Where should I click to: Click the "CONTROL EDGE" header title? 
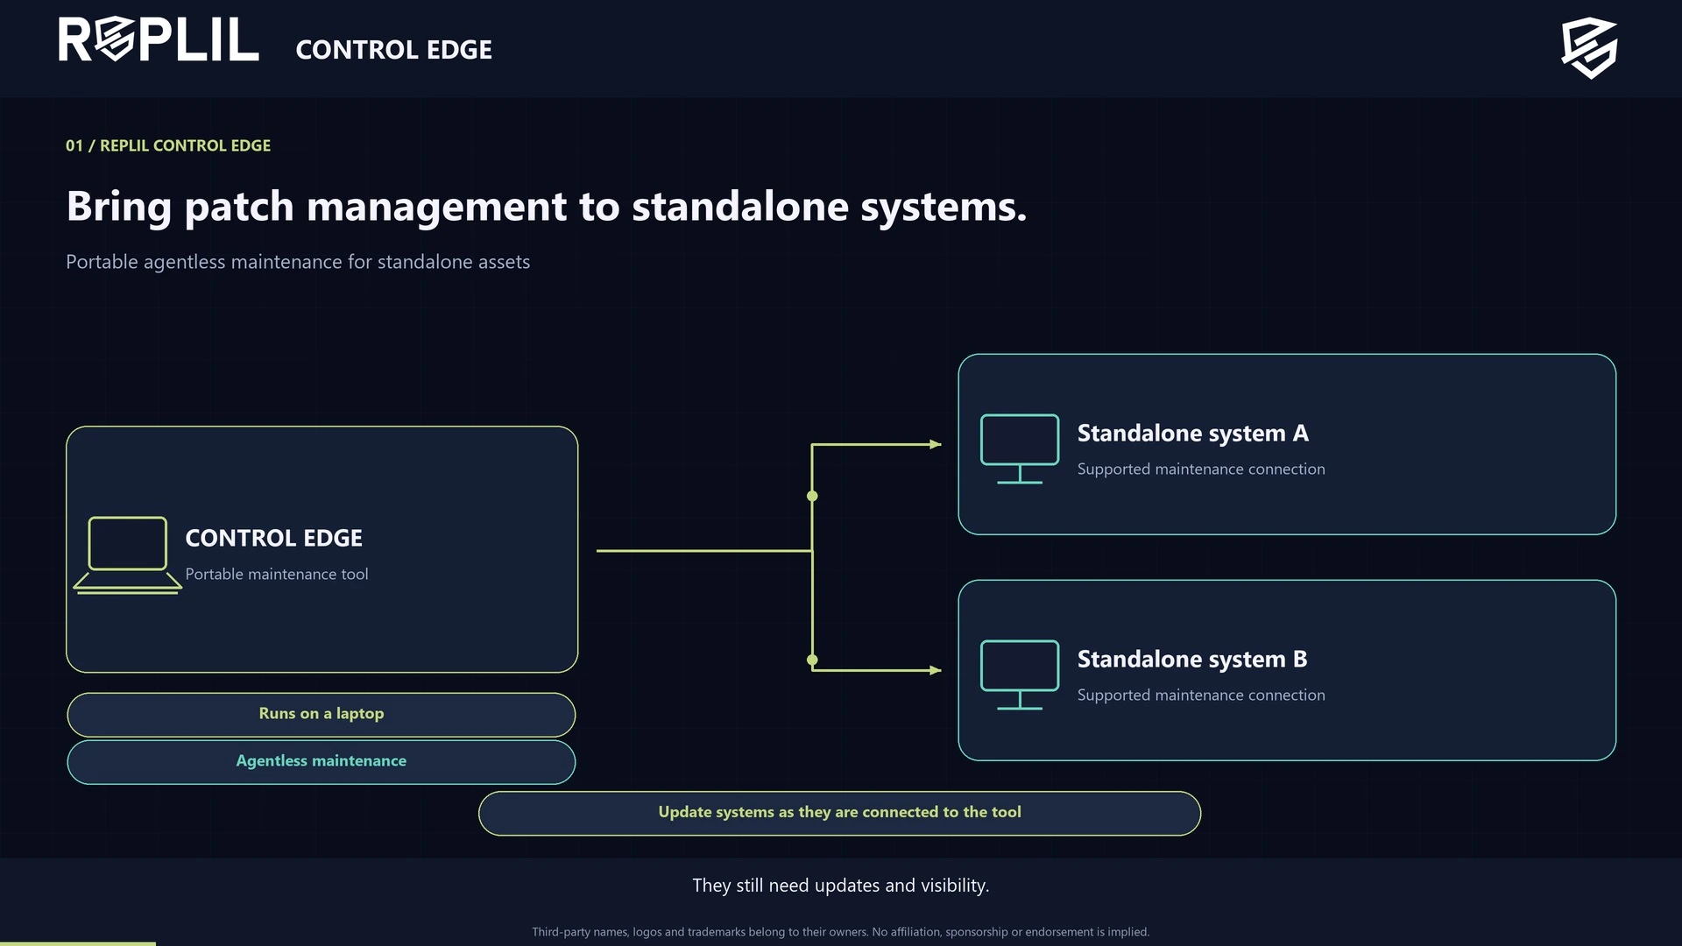click(x=393, y=50)
